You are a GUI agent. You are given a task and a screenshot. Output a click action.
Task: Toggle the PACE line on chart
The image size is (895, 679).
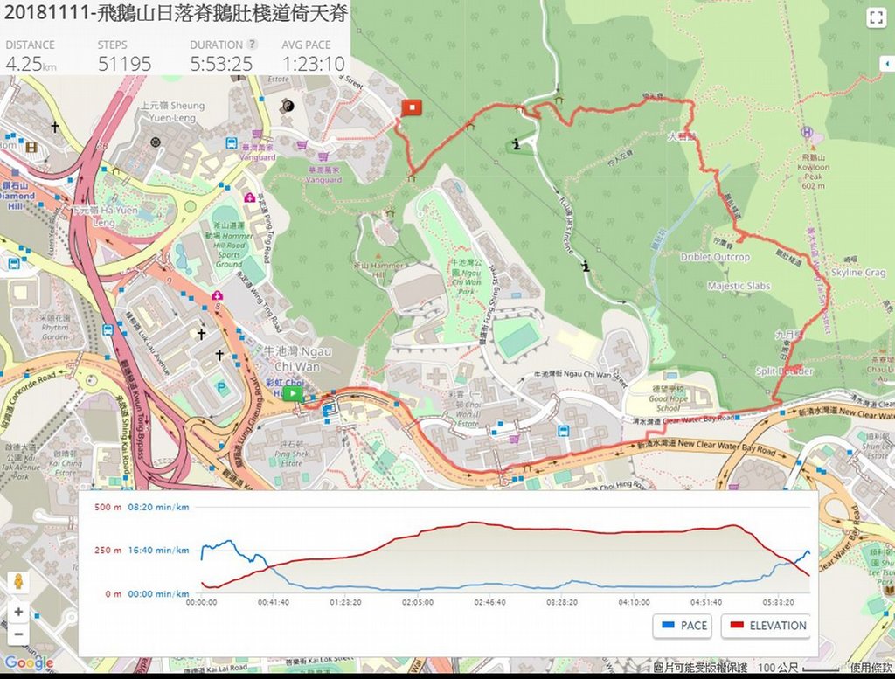[683, 626]
